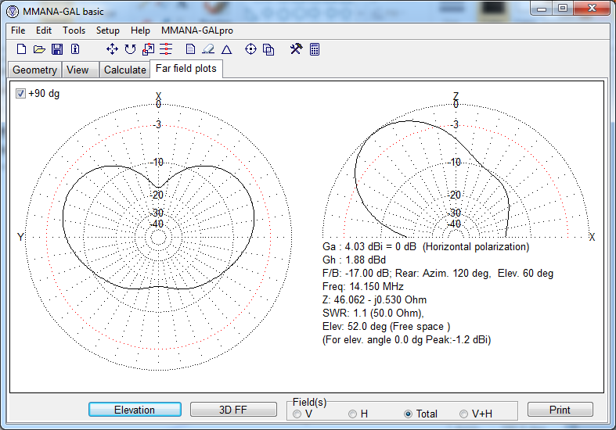Click the copy pages icon
616x430 pixels.
tap(268, 49)
